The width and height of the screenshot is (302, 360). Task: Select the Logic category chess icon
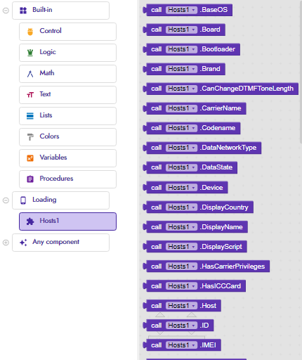click(30, 53)
